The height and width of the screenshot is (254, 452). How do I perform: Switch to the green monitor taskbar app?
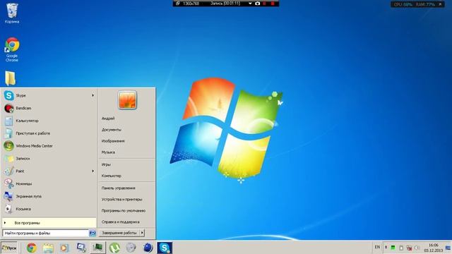click(x=97, y=248)
